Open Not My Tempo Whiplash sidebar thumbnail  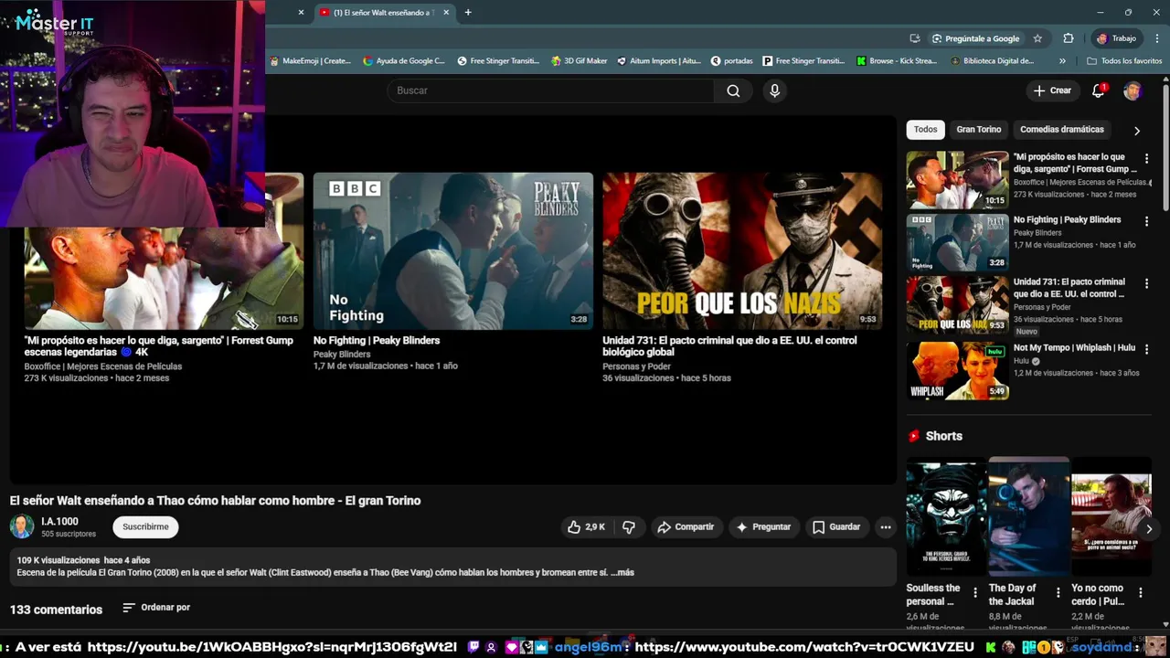tap(957, 370)
